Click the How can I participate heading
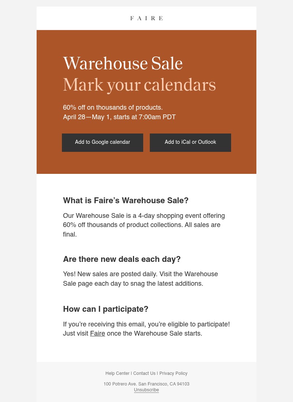The height and width of the screenshot is (402, 293). [105, 309]
